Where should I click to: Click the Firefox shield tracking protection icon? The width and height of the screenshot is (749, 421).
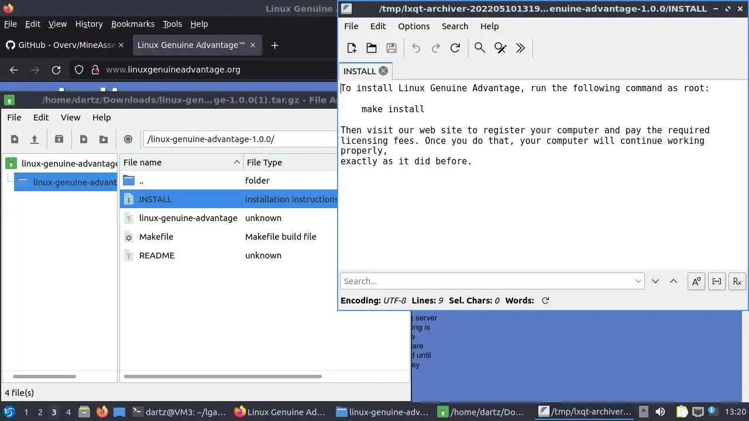(79, 70)
